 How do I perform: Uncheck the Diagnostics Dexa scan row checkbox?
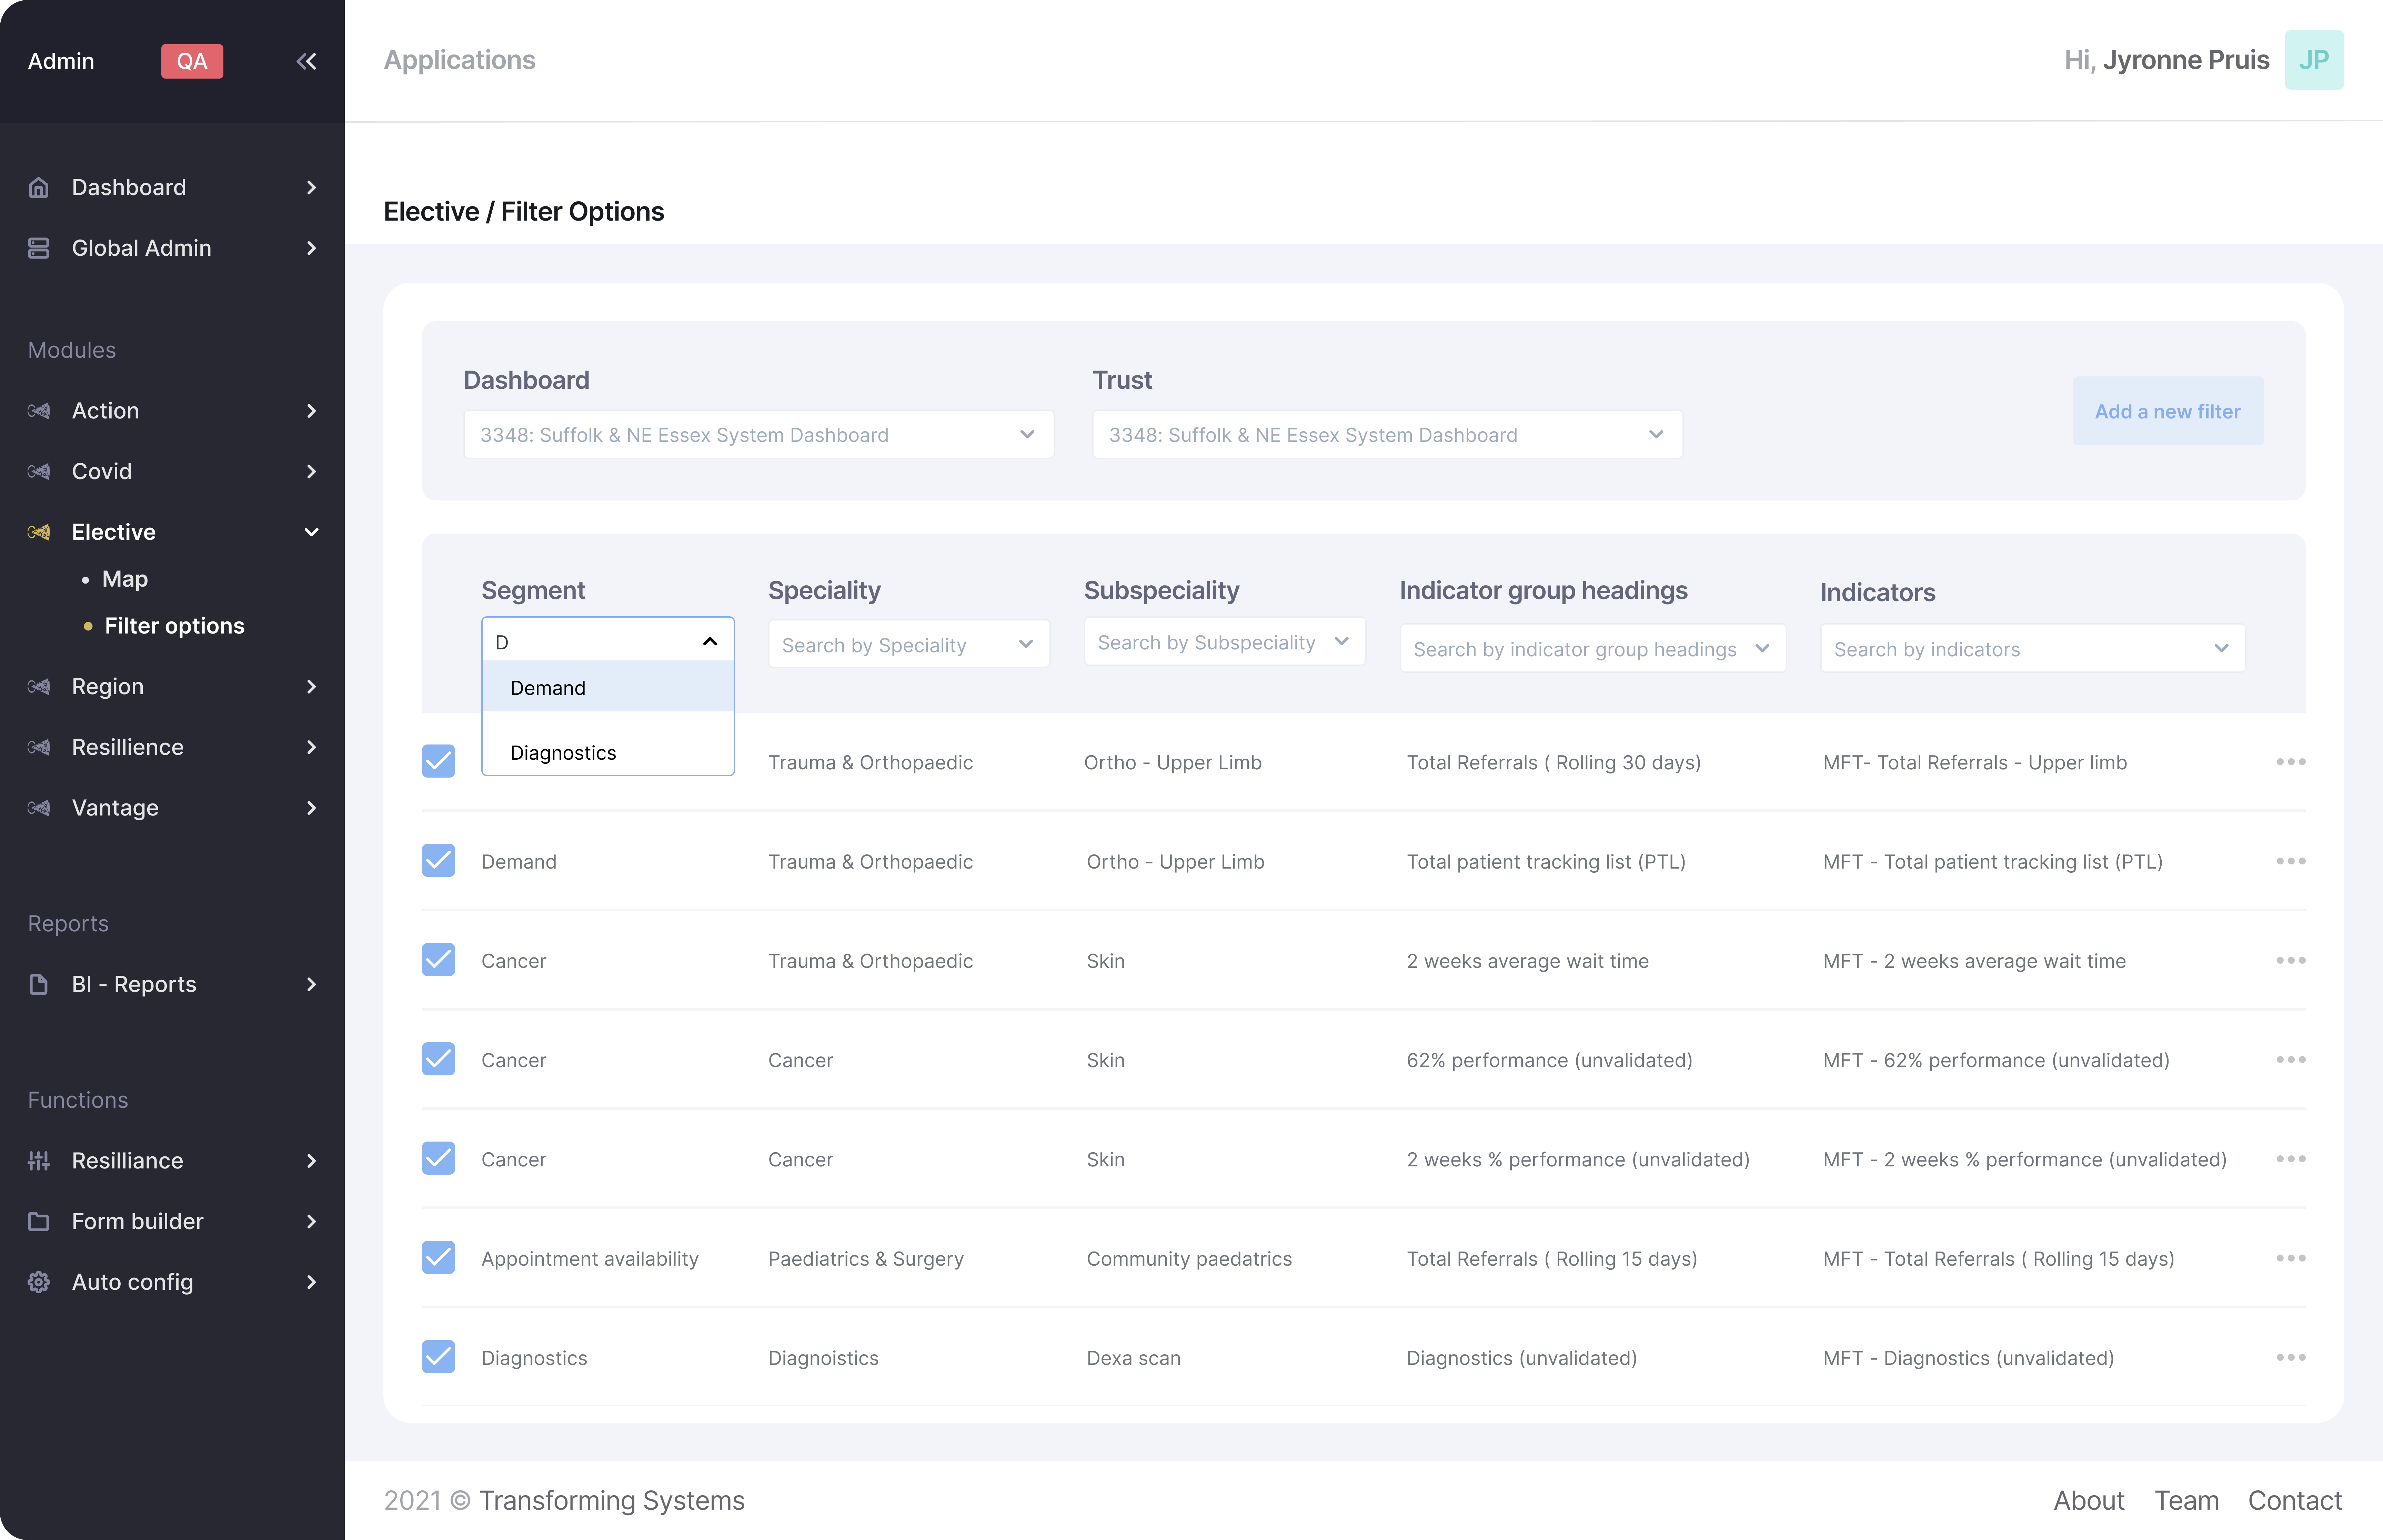click(438, 1357)
